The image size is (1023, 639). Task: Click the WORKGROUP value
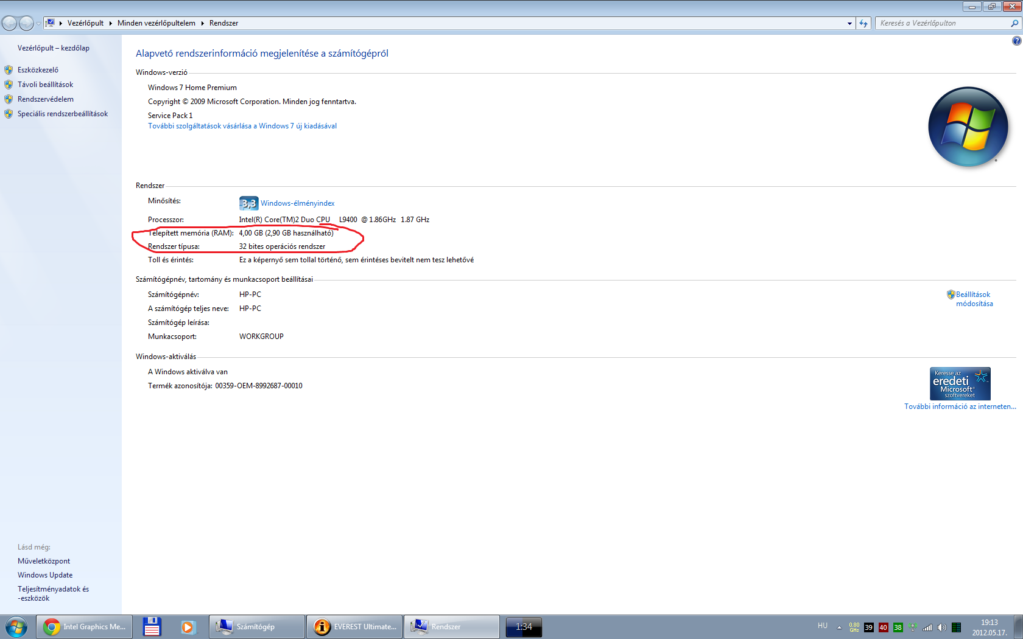pyautogui.click(x=261, y=337)
